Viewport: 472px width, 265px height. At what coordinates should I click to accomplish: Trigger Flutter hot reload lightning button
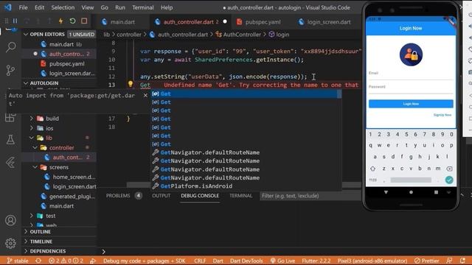[60, 21]
